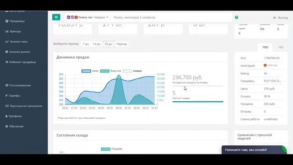293x165 pixels.
Task: Select the orange marketplace icon in search bar
Action: 76,17
